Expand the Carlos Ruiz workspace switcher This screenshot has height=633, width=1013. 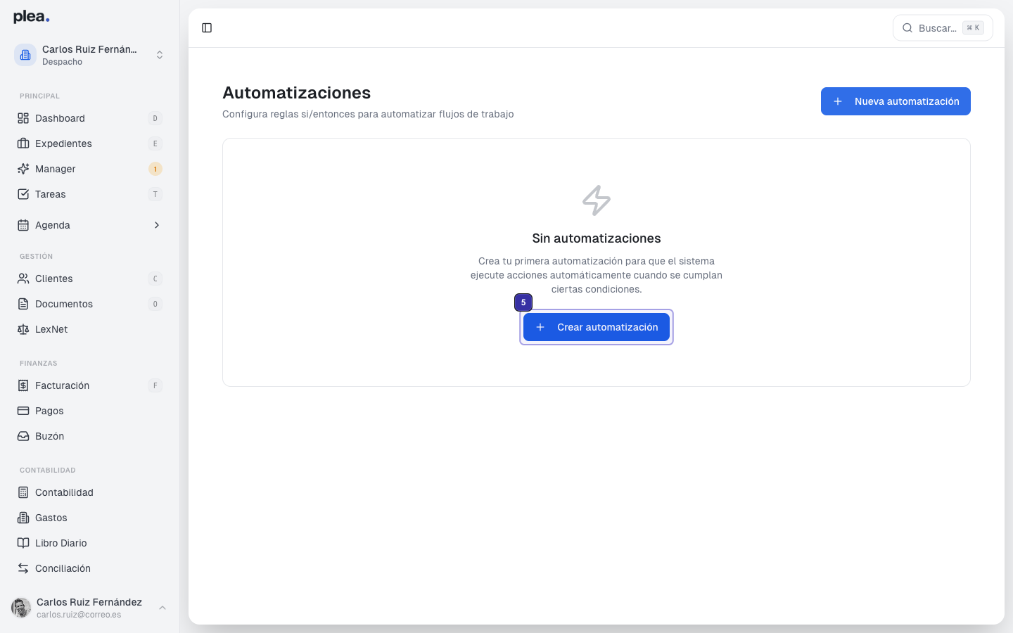coord(160,54)
